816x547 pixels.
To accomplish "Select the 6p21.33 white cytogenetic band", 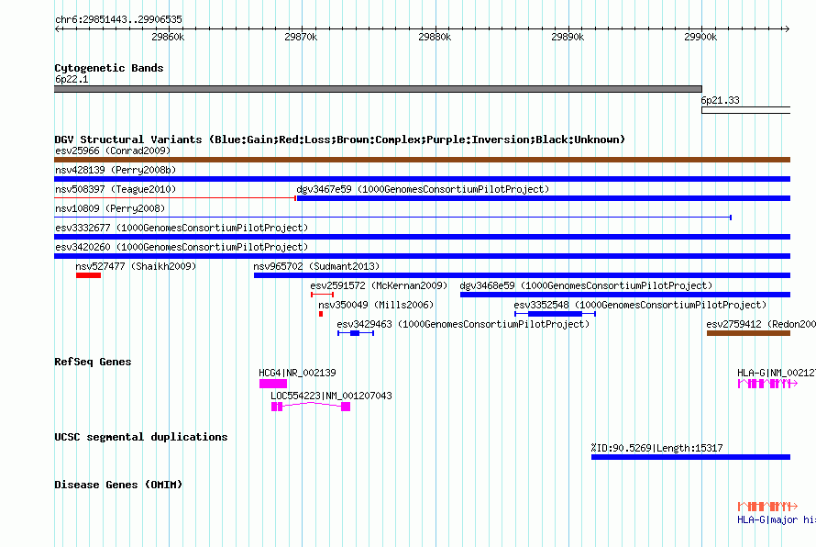I will (x=745, y=110).
